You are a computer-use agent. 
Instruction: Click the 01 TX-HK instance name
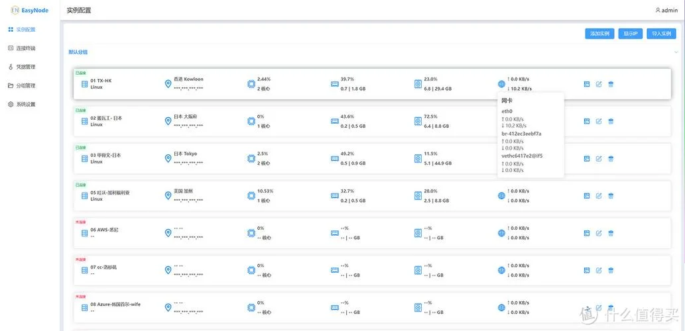[x=101, y=81]
